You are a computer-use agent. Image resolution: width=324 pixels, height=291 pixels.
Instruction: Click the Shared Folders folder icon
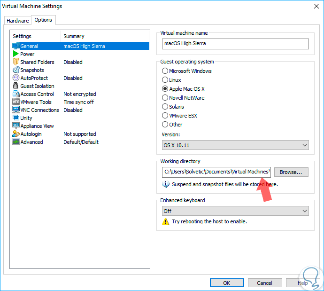(16, 62)
